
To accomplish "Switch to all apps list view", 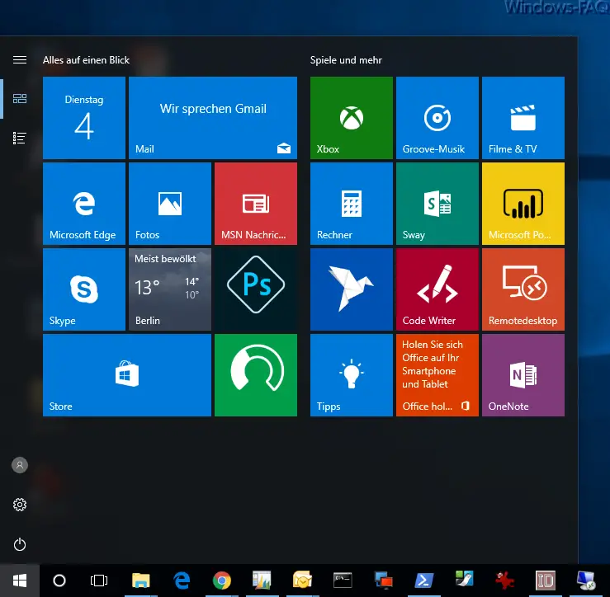I will (x=20, y=138).
